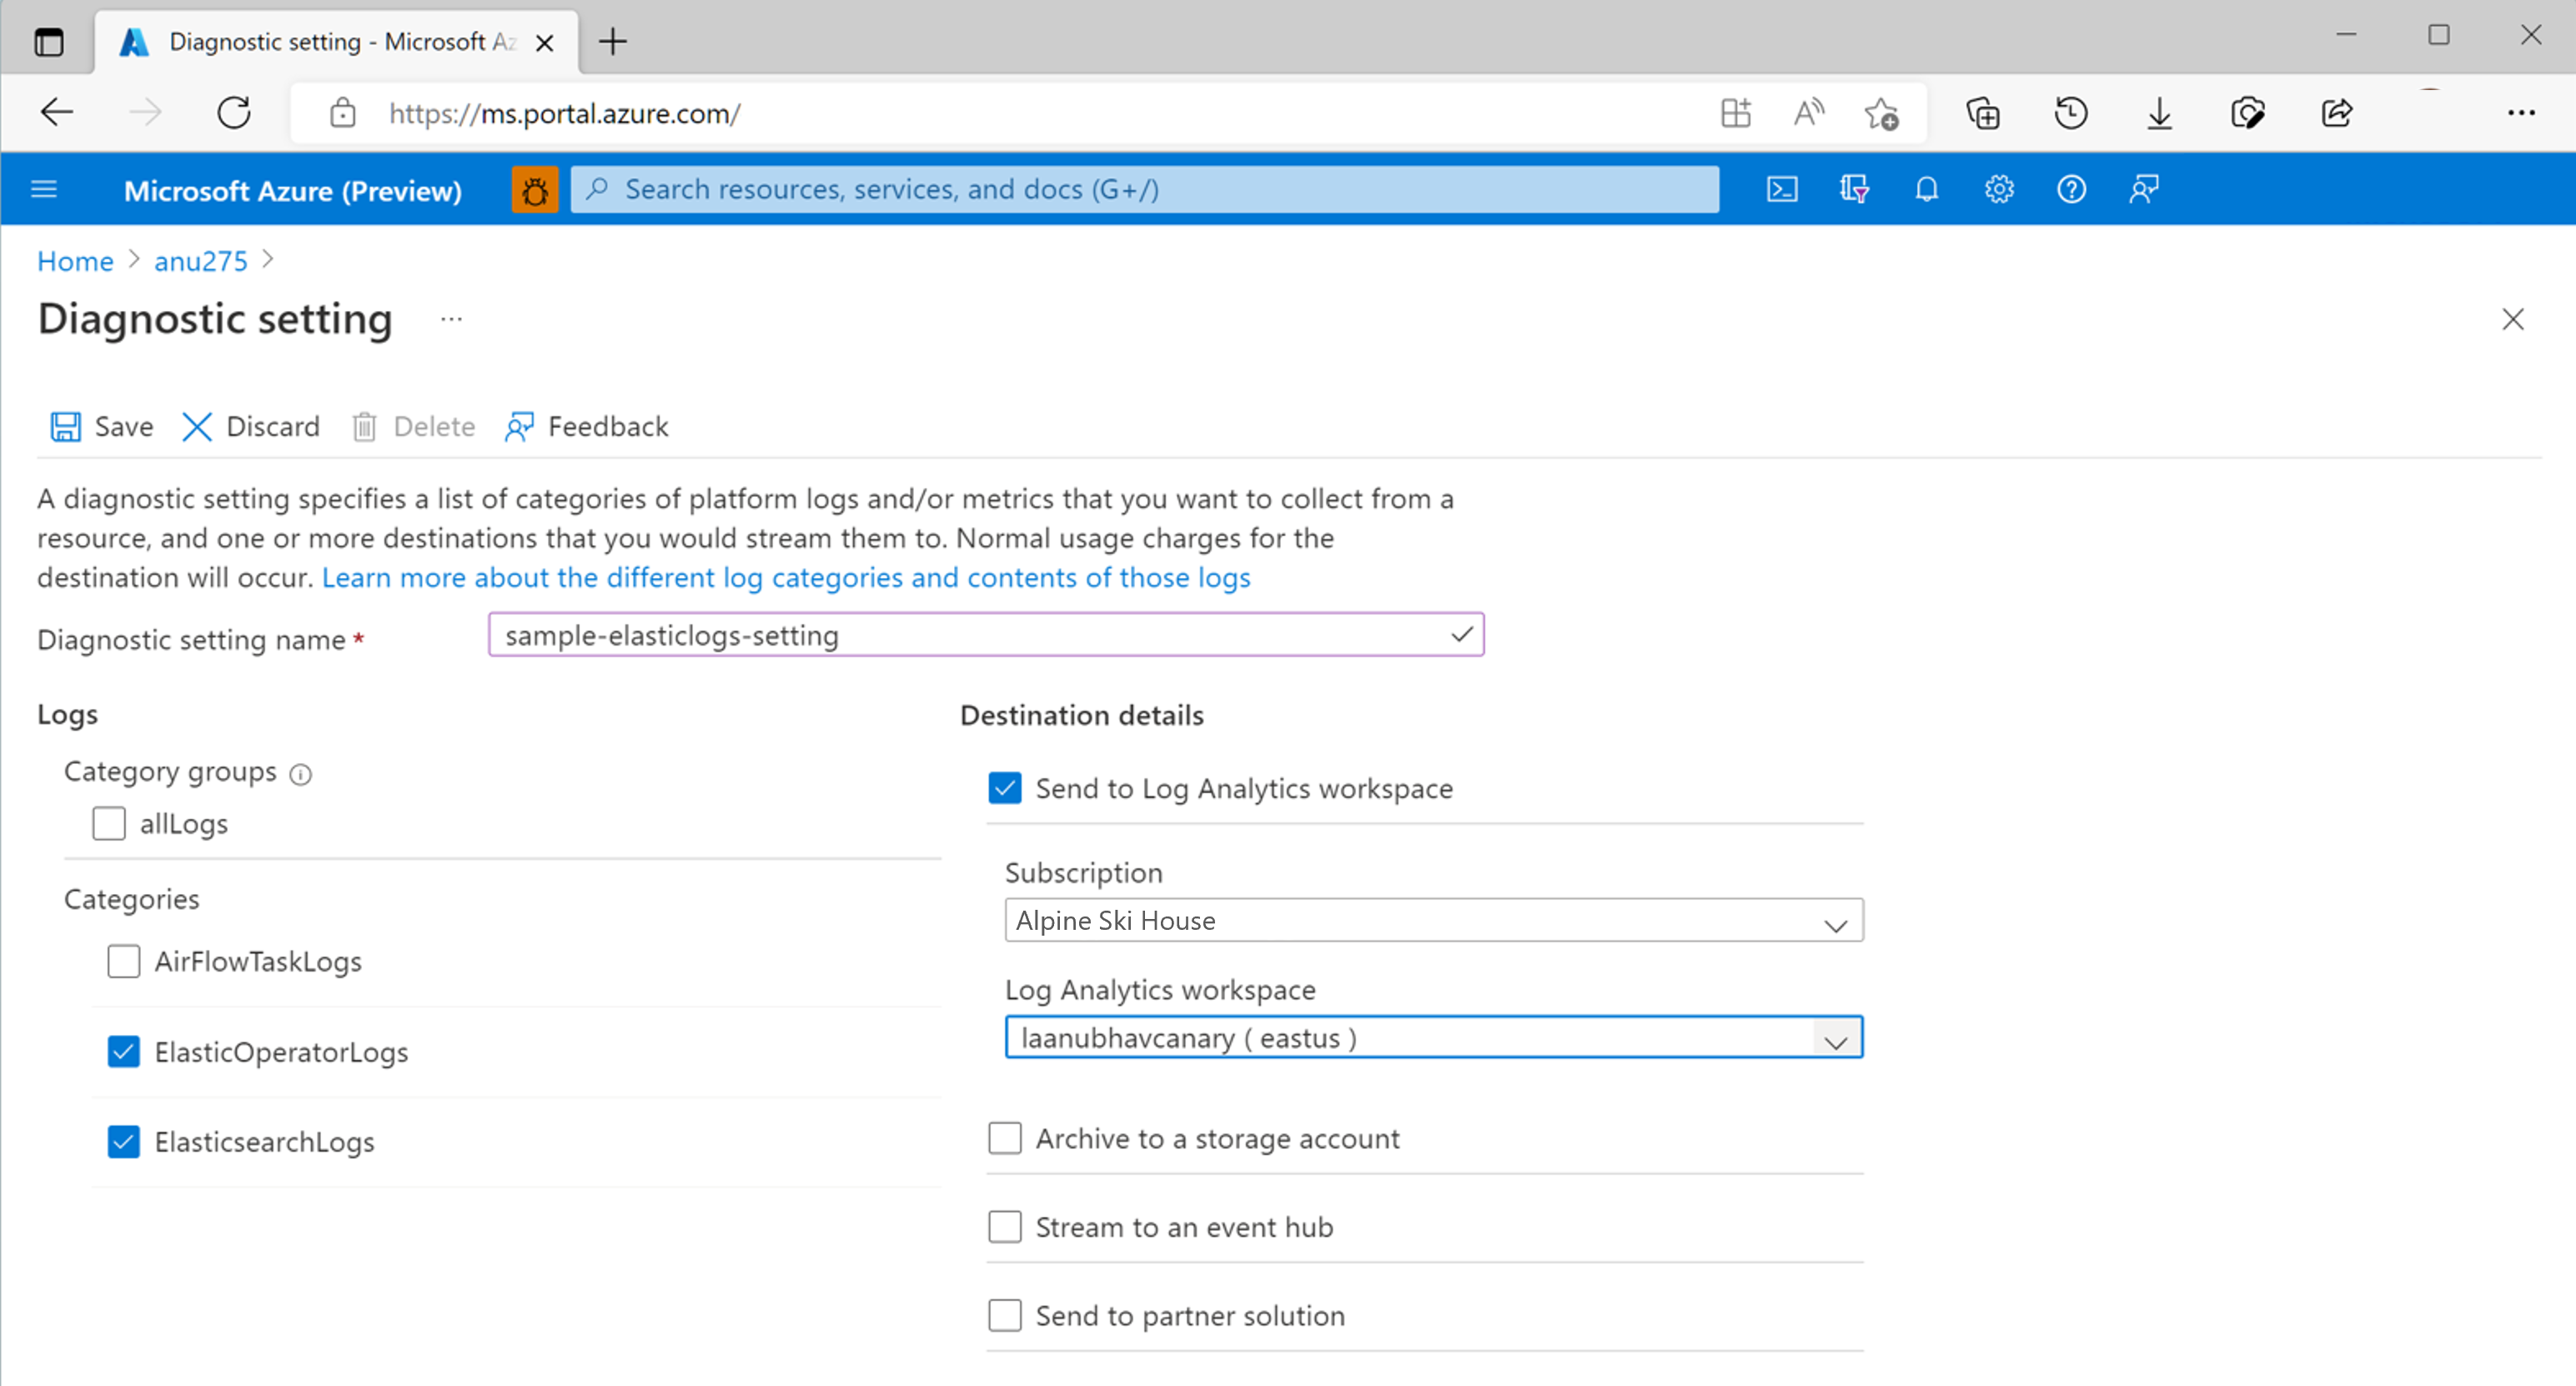2576x1386 pixels.
Task: Click the feedback person icon in top bar
Action: tap(2143, 188)
